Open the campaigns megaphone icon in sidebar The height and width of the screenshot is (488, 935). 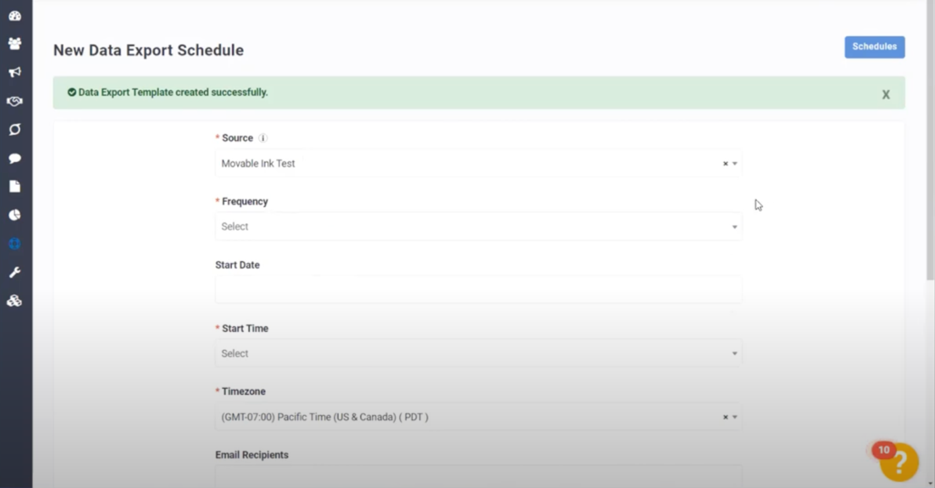point(15,72)
